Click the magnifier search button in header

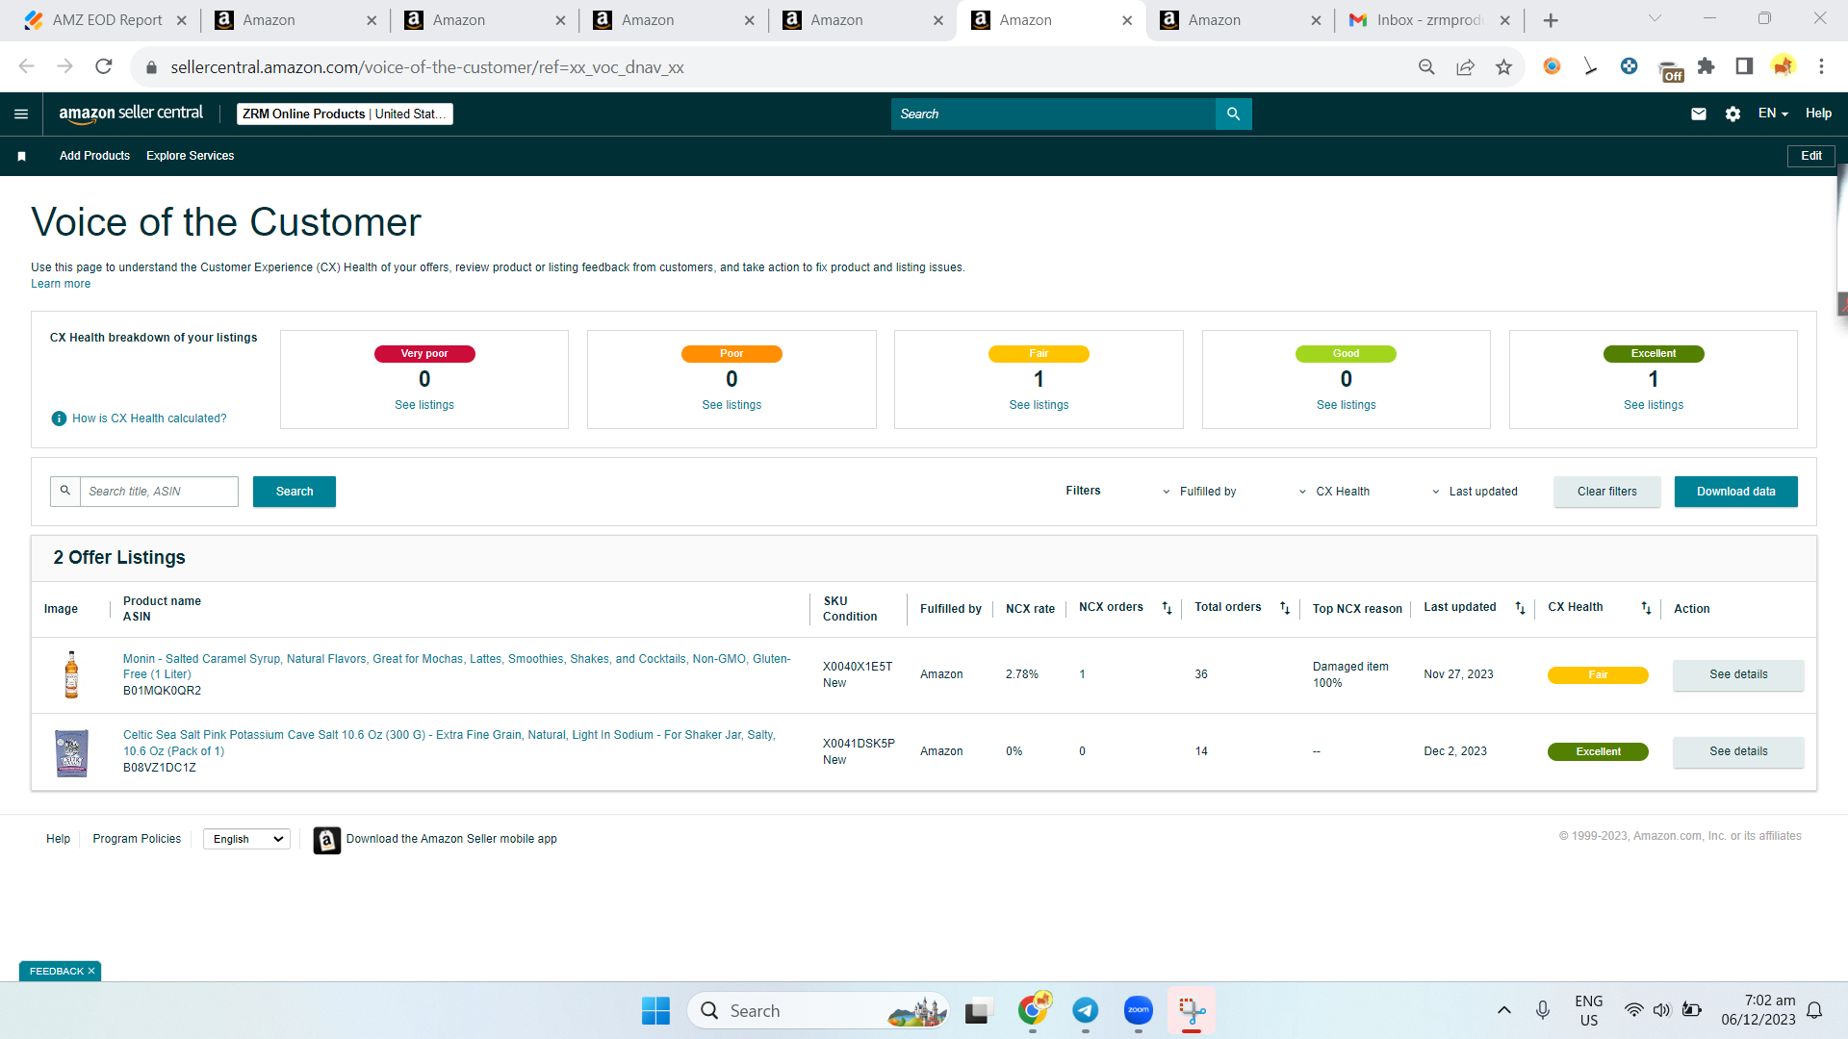tap(1233, 114)
